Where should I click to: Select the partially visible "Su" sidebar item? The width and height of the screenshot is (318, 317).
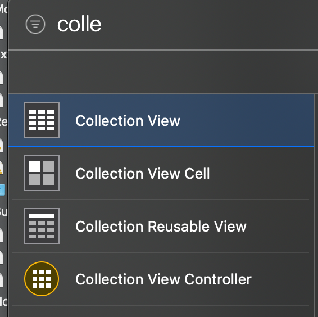3,212
